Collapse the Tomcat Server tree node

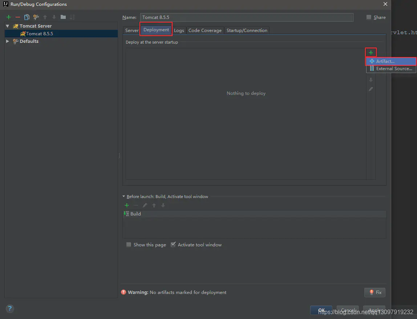click(x=7, y=26)
